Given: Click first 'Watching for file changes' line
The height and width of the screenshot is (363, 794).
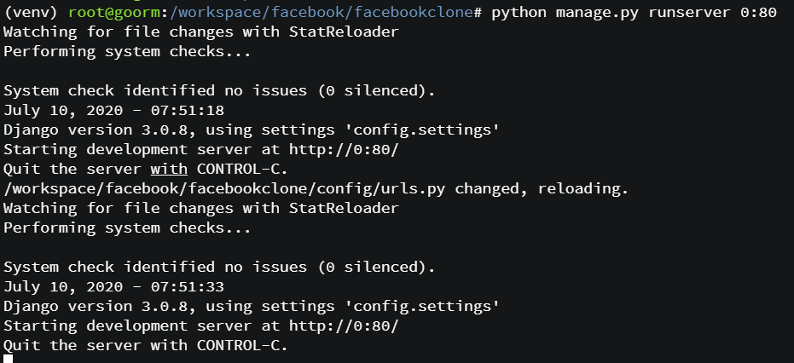Looking at the screenshot, I should click(201, 32).
